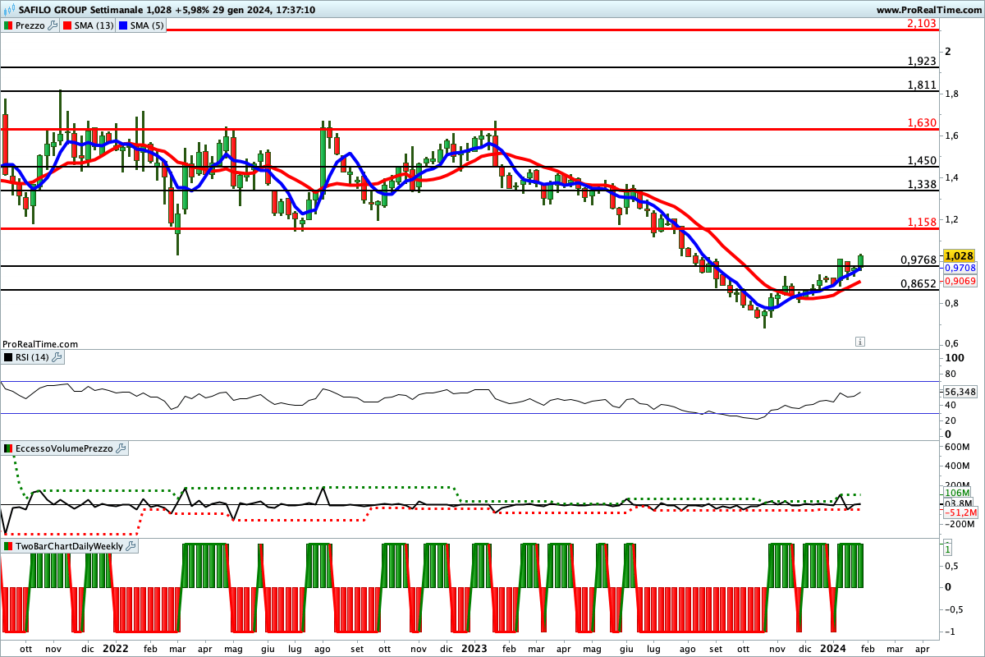Select the SMA (5) indicator label

click(x=148, y=25)
